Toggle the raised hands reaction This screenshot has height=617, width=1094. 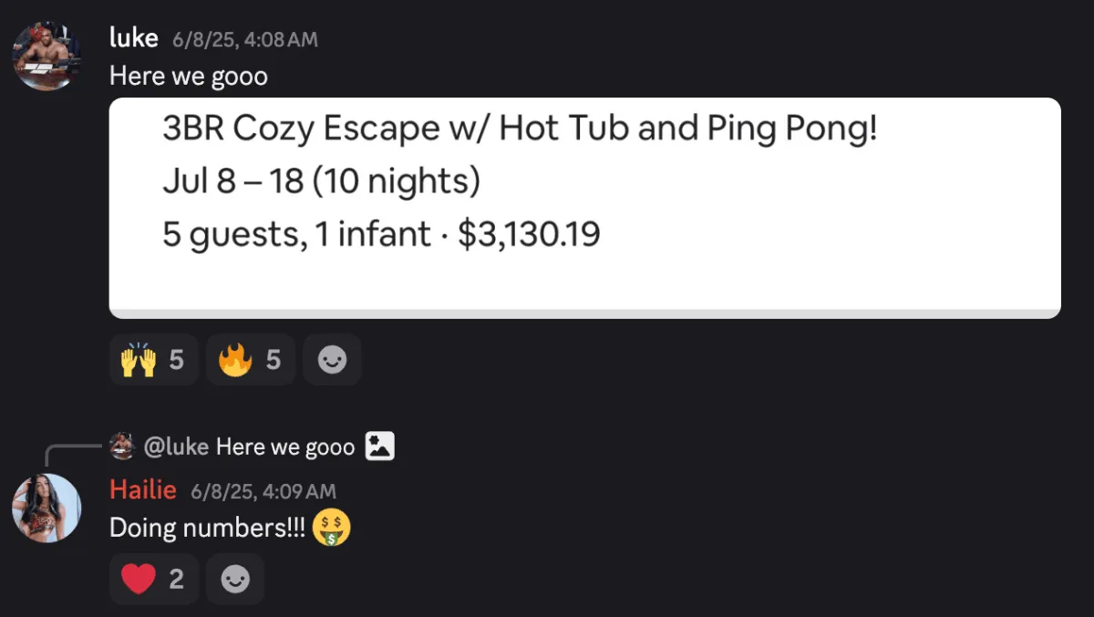[x=153, y=360]
